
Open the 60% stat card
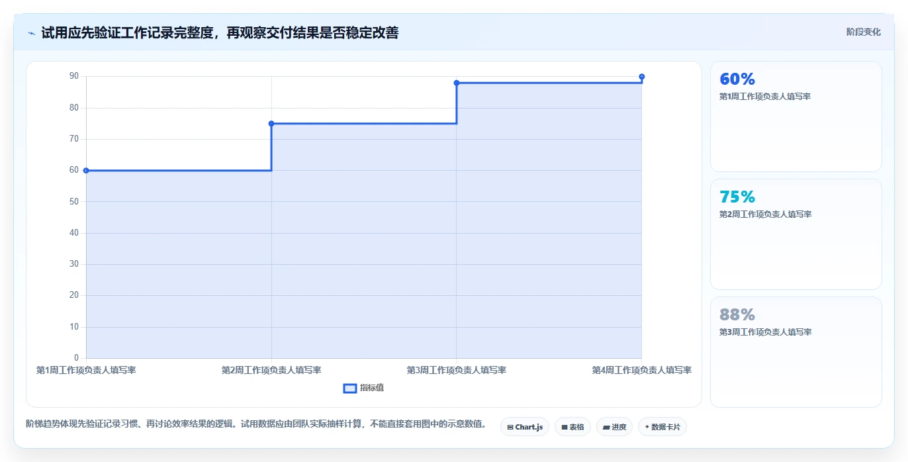(795, 116)
